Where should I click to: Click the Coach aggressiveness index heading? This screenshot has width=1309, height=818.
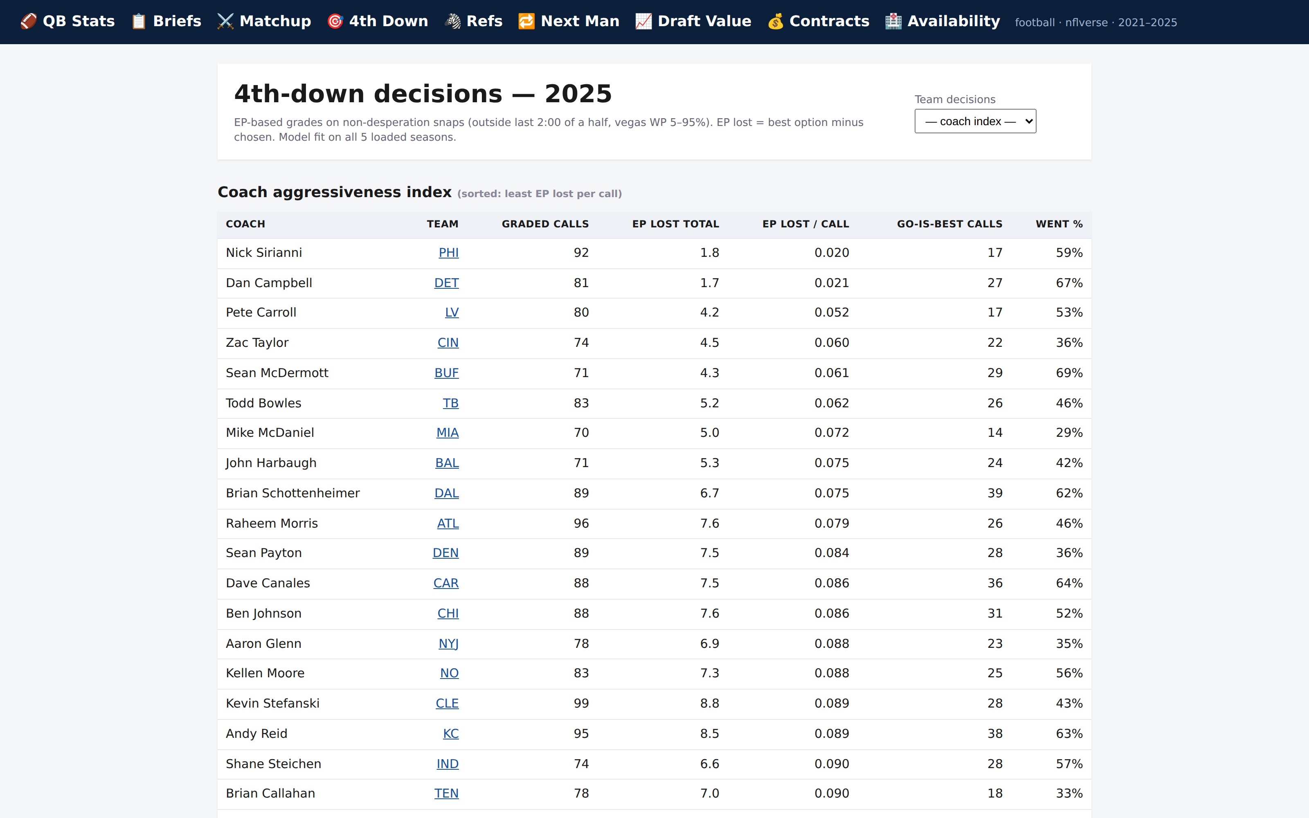click(334, 192)
